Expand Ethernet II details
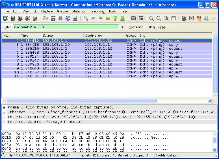Viewport: 219px width, 159px height. pos(4,112)
